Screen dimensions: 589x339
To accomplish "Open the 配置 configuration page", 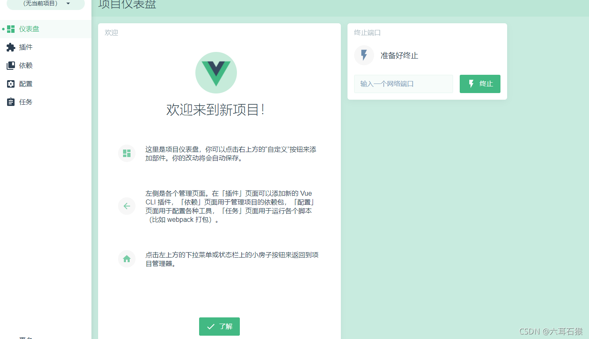I will click(x=46, y=84).
